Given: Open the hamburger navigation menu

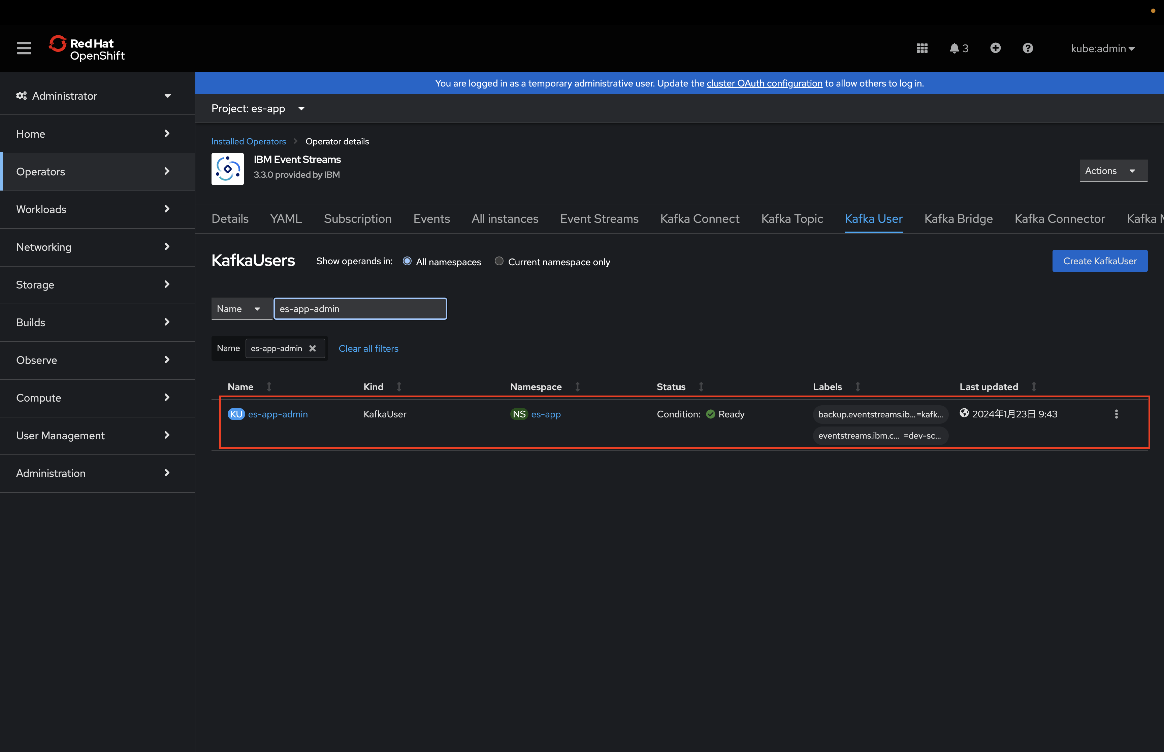Looking at the screenshot, I should pos(24,48).
